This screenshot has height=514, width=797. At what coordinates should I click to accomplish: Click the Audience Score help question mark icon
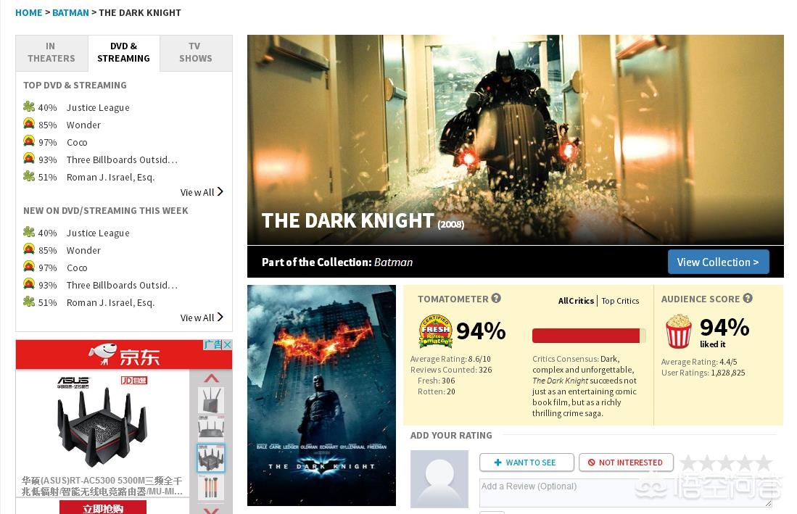click(747, 298)
